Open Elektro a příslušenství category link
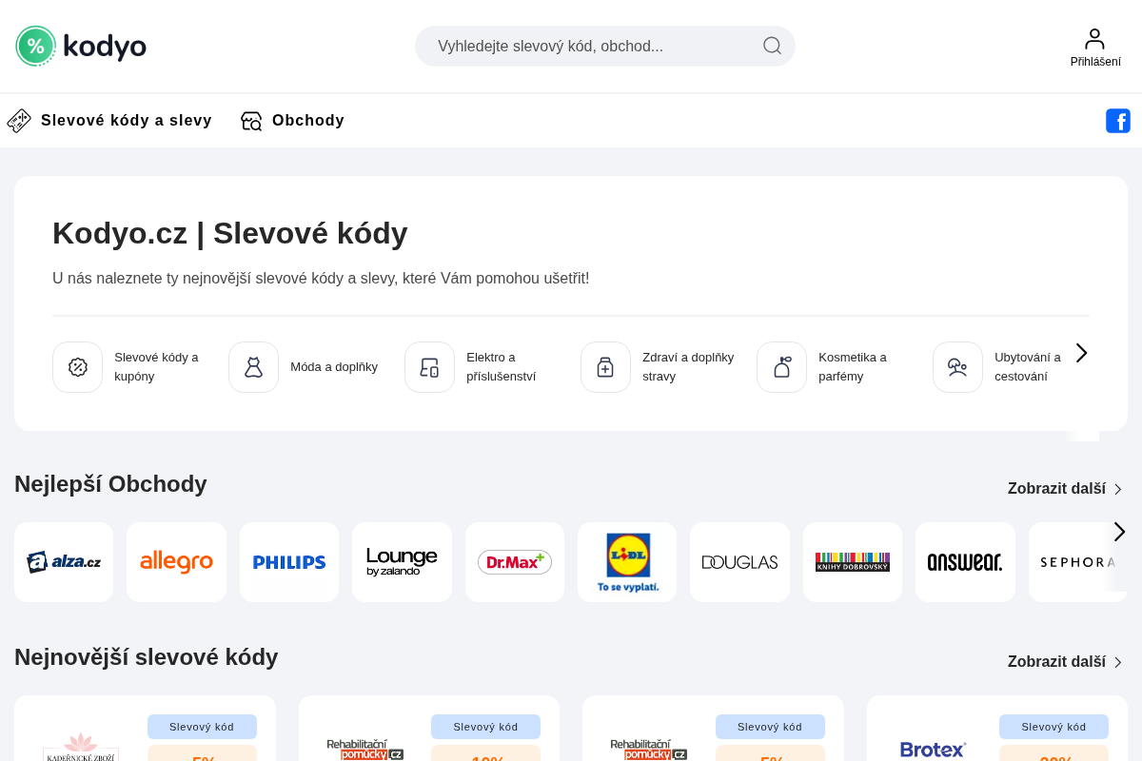The height and width of the screenshot is (761, 1142). (502, 366)
